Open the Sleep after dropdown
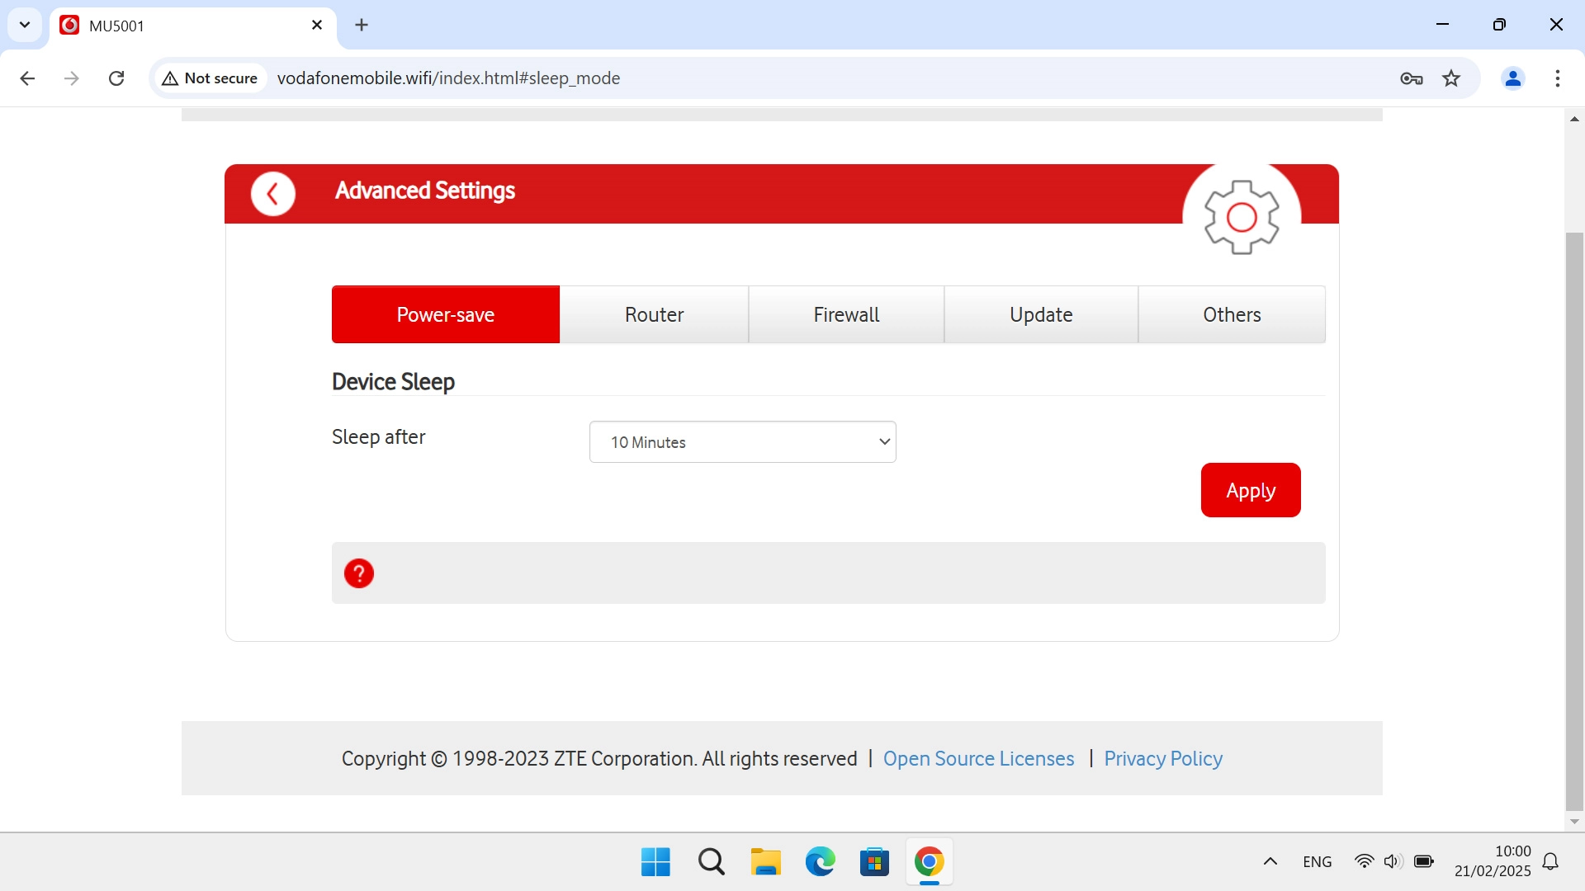Image resolution: width=1585 pixels, height=891 pixels. tap(742, 442)
